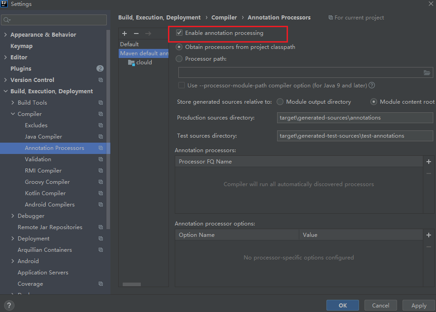Remove the selected annotation profile

pos(136,34)
